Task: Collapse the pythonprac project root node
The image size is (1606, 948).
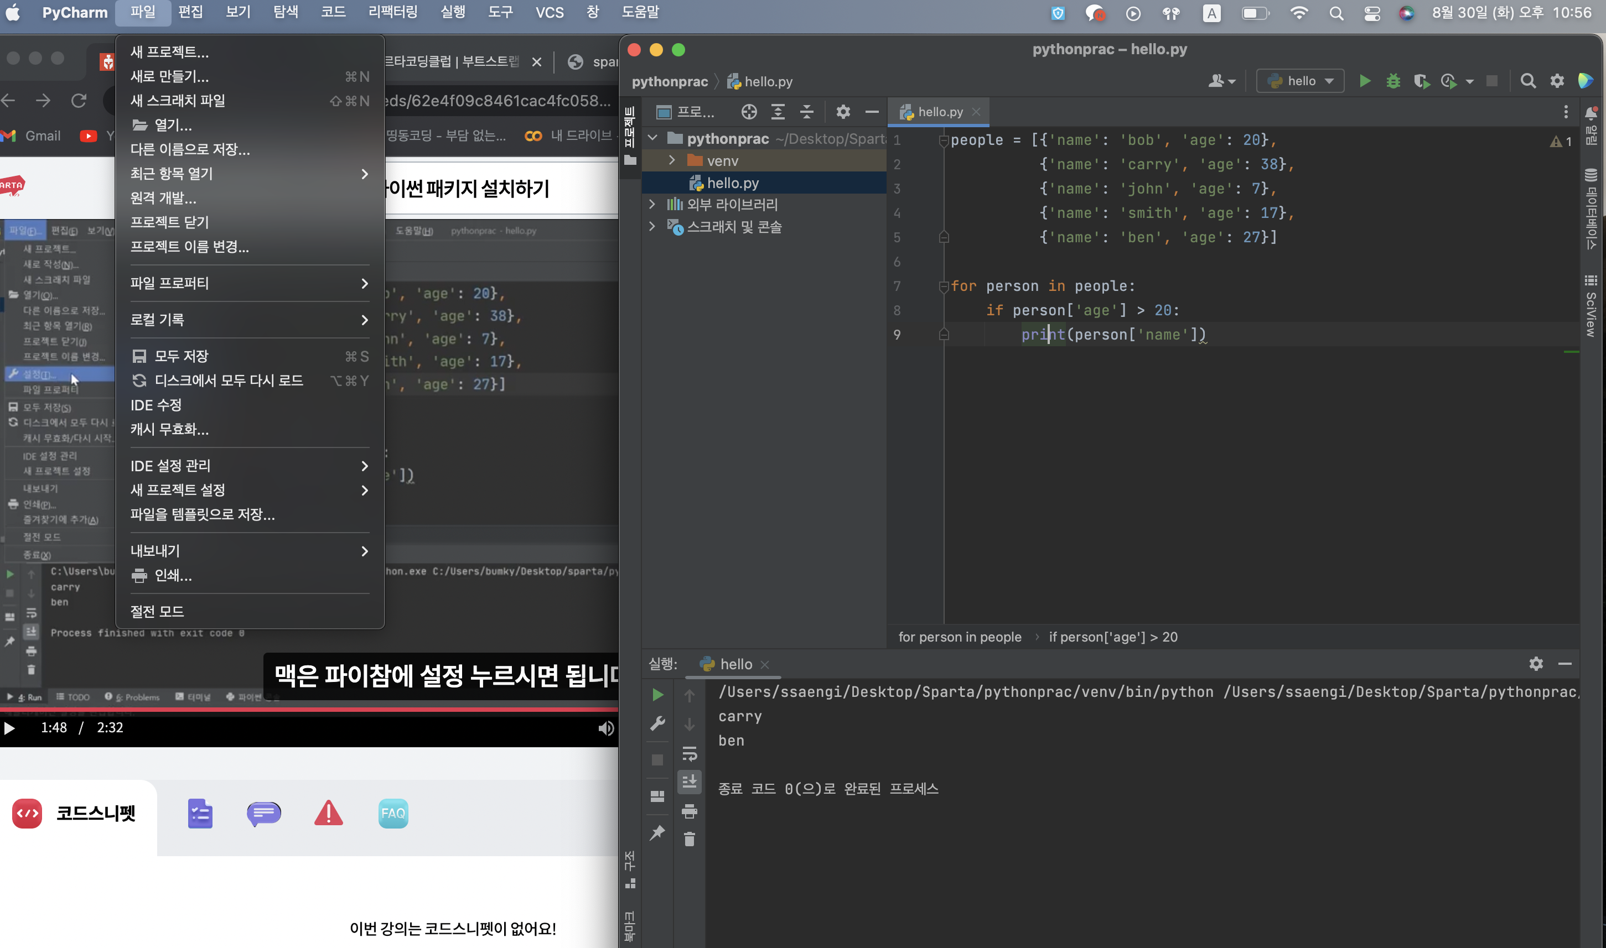Action: click(652, 138)
